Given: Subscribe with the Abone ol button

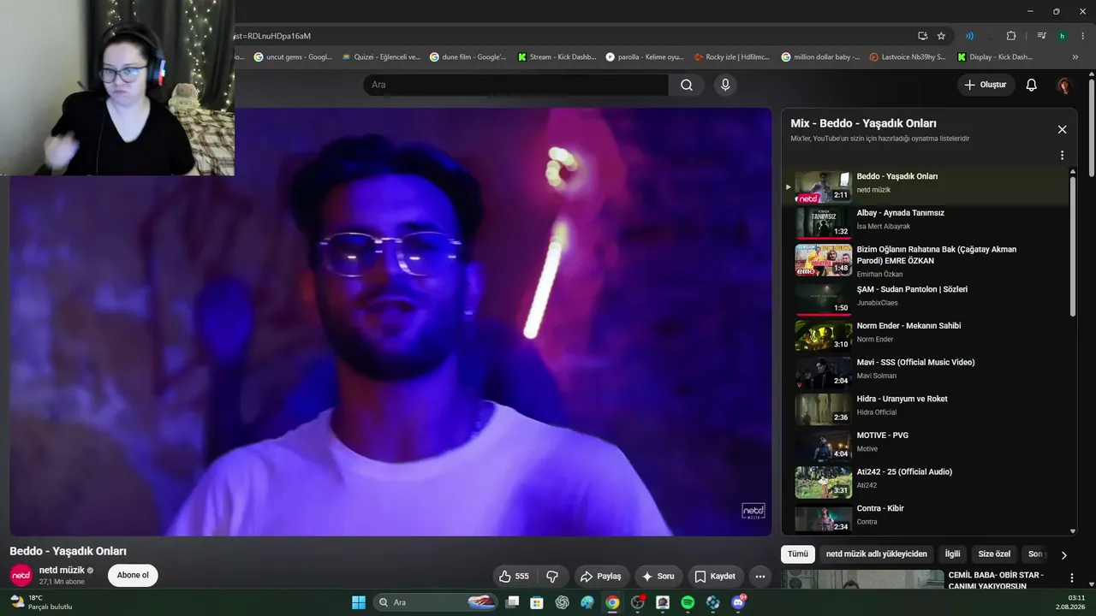Looking at the screenshot, I should coord(133,575).
